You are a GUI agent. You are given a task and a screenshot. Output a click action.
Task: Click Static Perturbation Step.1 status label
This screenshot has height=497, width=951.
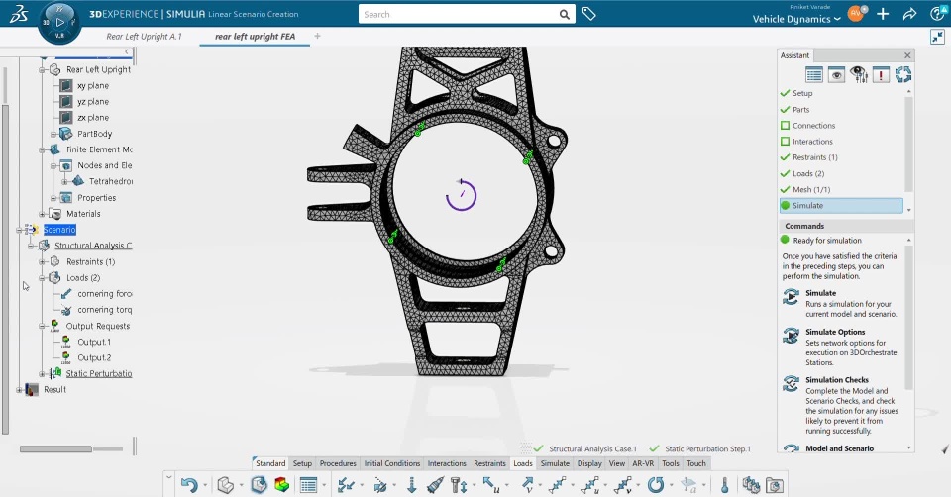click(x=707, y=449)
